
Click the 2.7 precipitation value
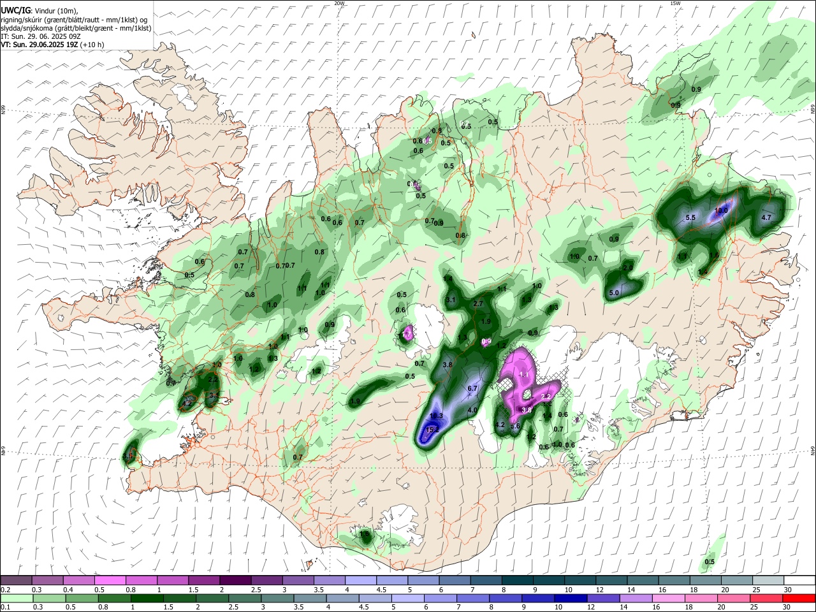478,304
